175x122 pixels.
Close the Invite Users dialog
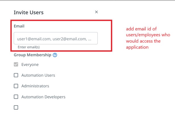point(96,12)
